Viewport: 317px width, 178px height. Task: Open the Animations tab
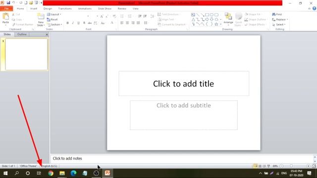tap(85, 9)
